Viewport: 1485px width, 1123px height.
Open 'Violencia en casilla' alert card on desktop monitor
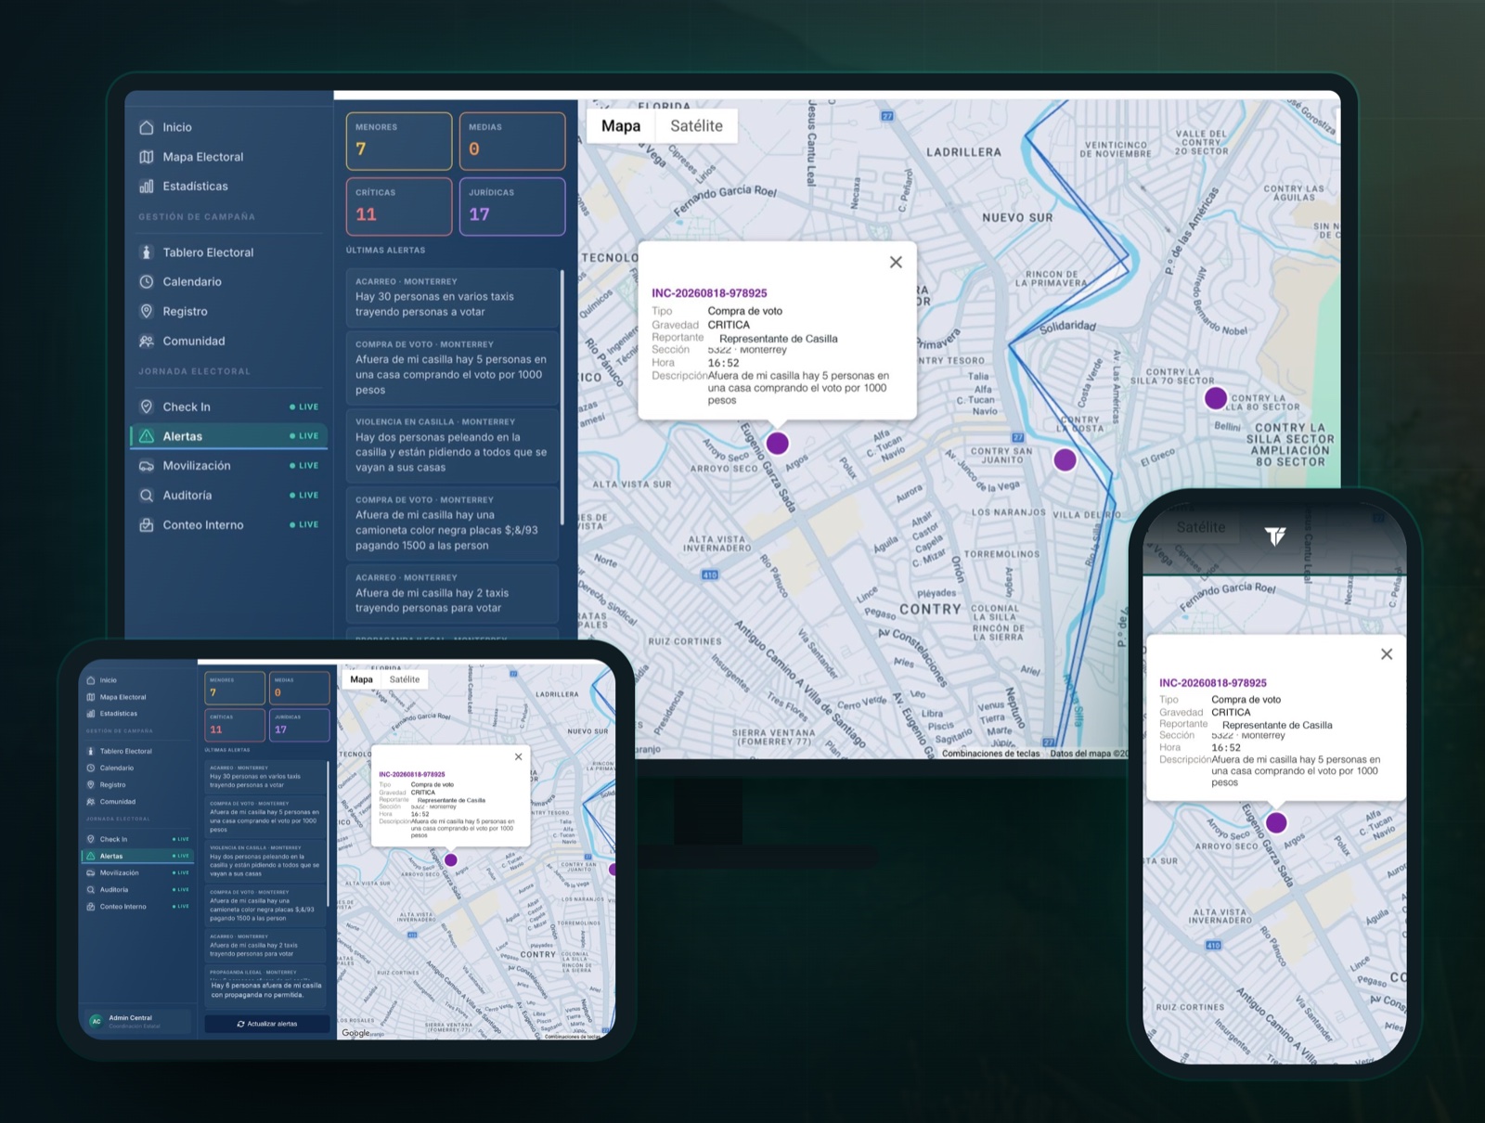coord(452,445)
